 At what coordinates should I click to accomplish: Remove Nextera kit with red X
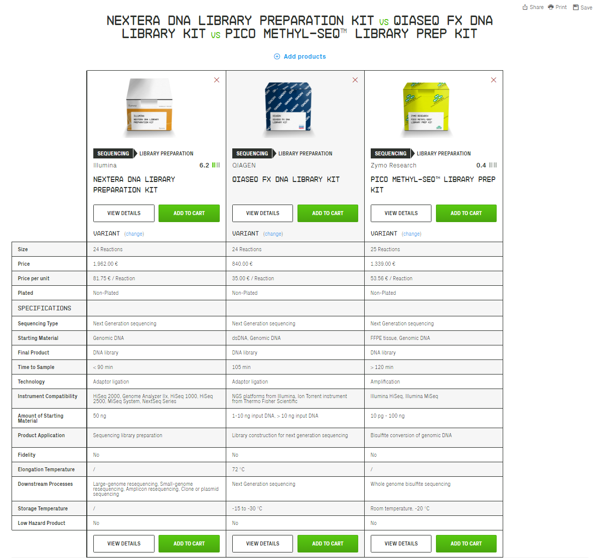click(217, 80)
